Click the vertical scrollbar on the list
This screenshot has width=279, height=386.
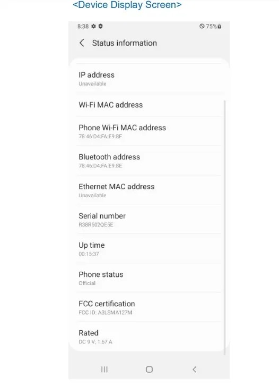pyautogui.click(x=224, y=228)
